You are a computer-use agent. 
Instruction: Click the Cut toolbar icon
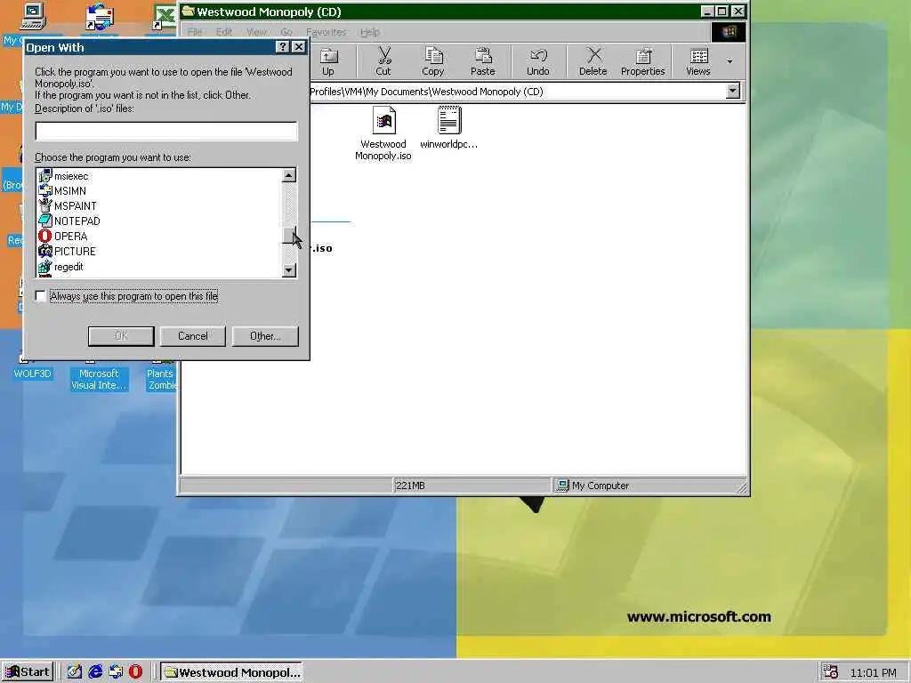point(383,61)
